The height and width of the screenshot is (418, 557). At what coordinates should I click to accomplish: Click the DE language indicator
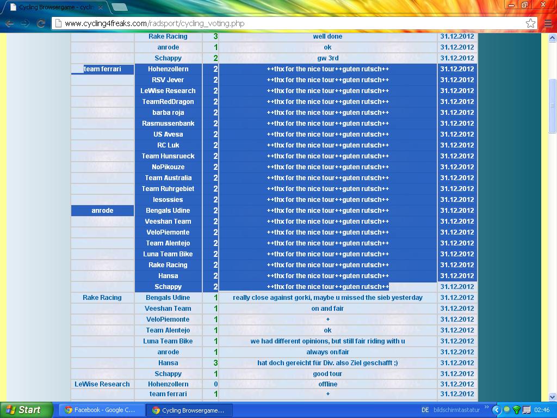tap(425, 410)
